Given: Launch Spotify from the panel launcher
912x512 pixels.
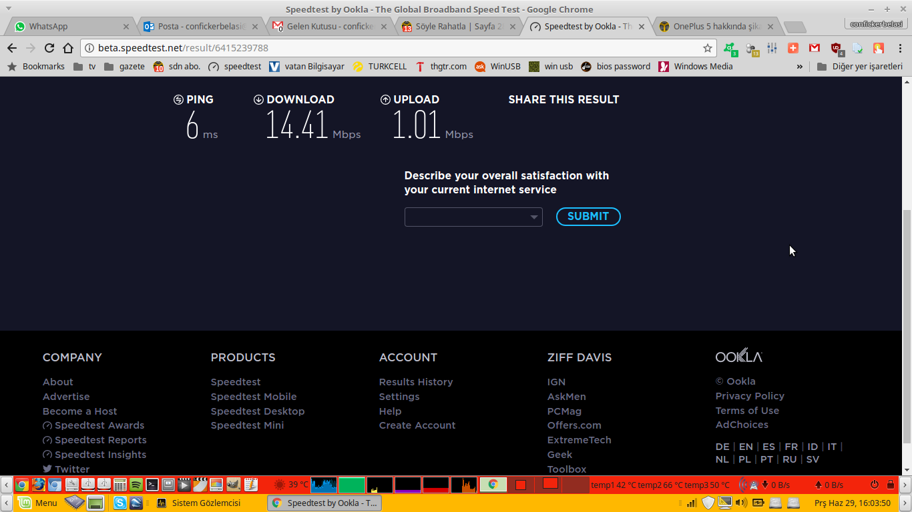Looking at the screenshot, I should 136,485.
